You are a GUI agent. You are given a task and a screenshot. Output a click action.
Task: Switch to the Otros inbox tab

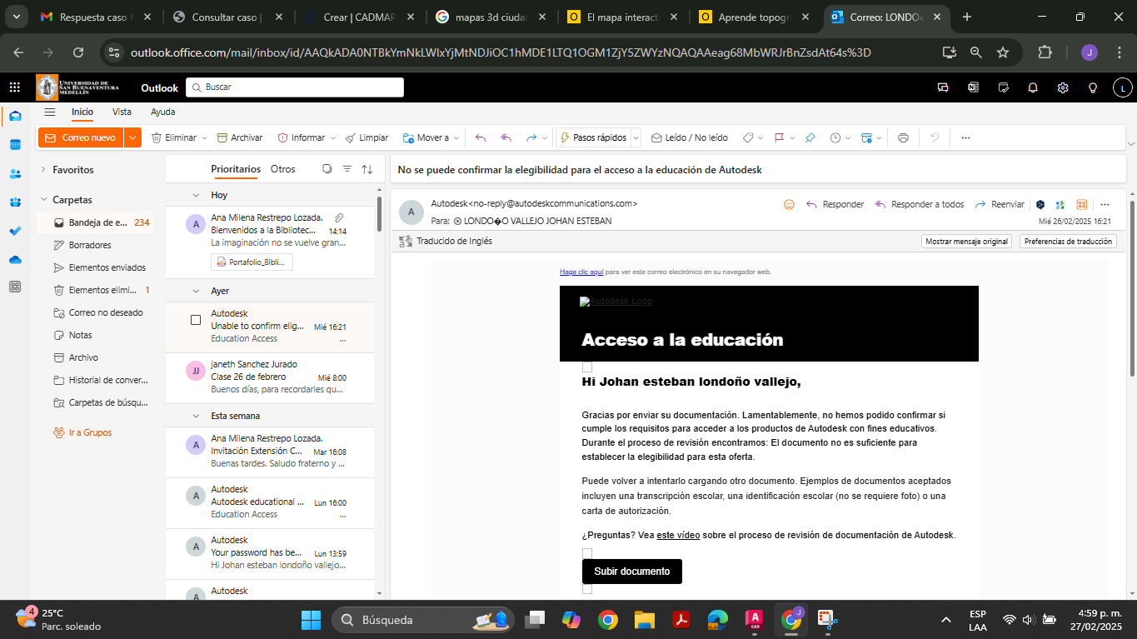coord(283,169)
